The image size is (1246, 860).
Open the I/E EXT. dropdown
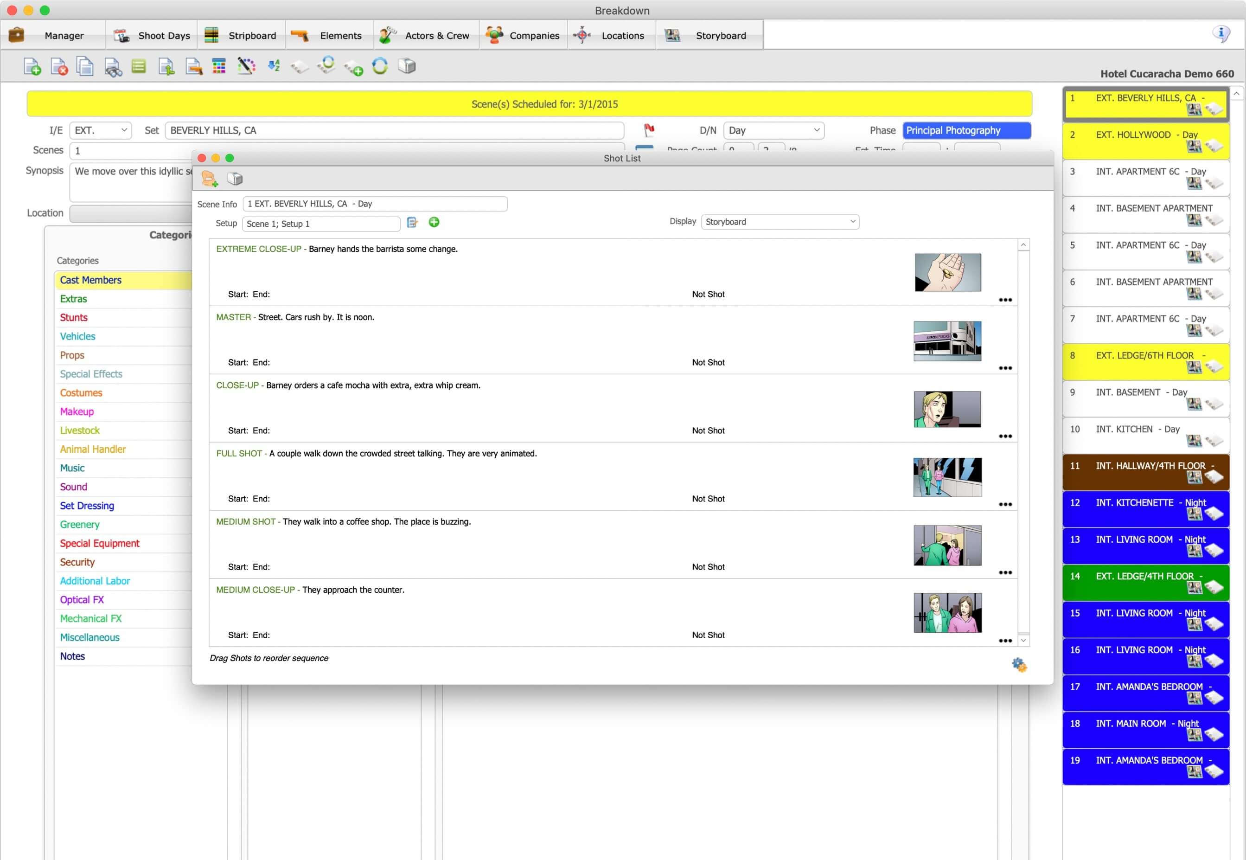(x=100, y=130)
